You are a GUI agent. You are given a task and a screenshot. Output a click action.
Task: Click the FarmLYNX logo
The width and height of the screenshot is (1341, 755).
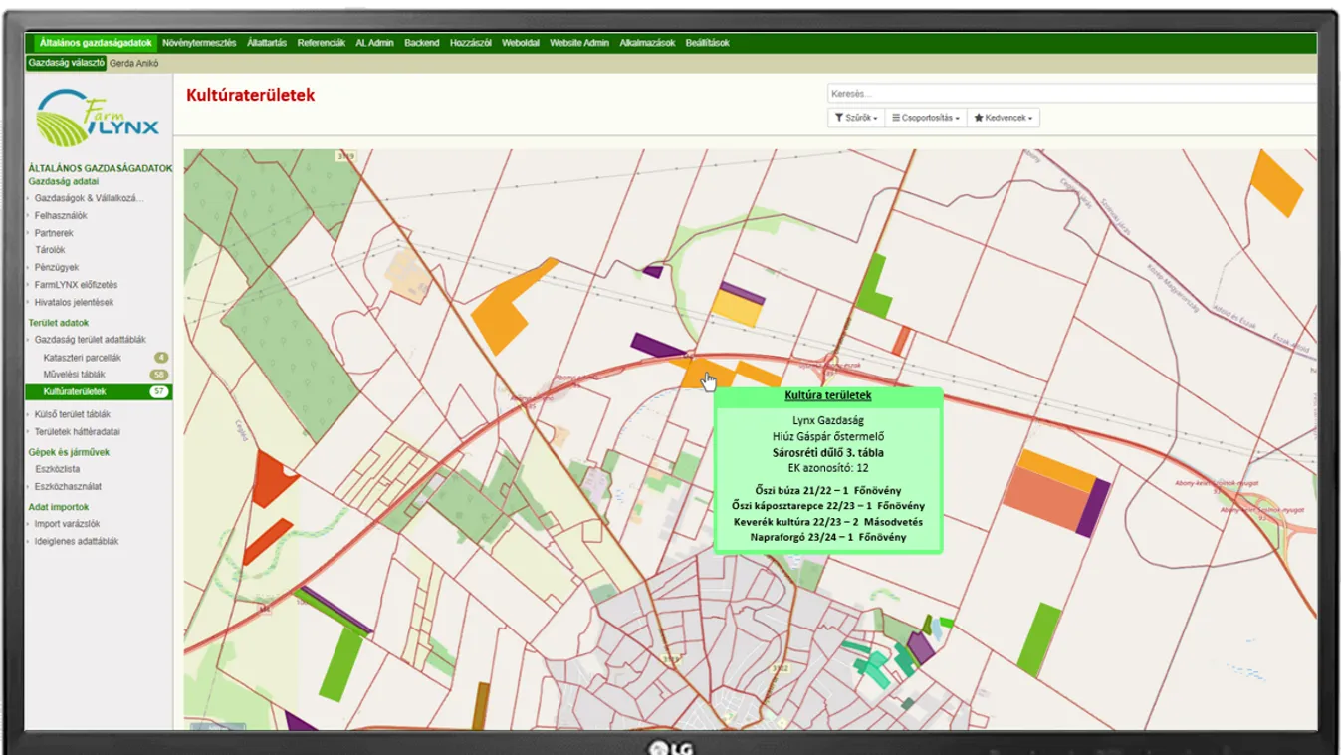coord(98,118)
